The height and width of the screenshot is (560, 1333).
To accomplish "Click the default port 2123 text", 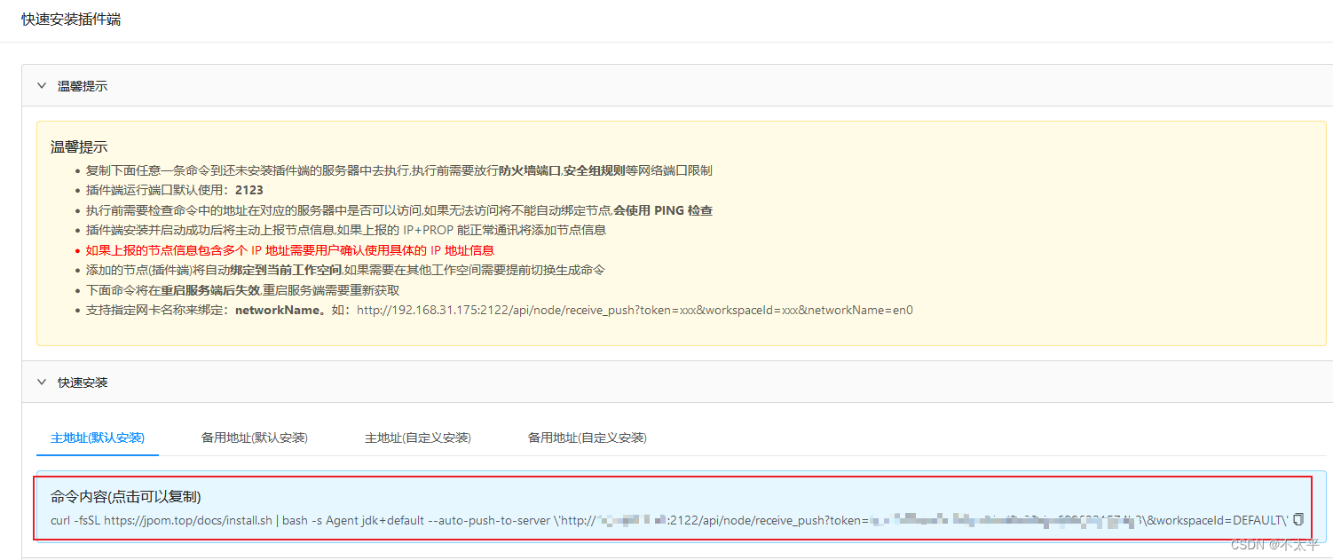I will click(x=250, y=190).
